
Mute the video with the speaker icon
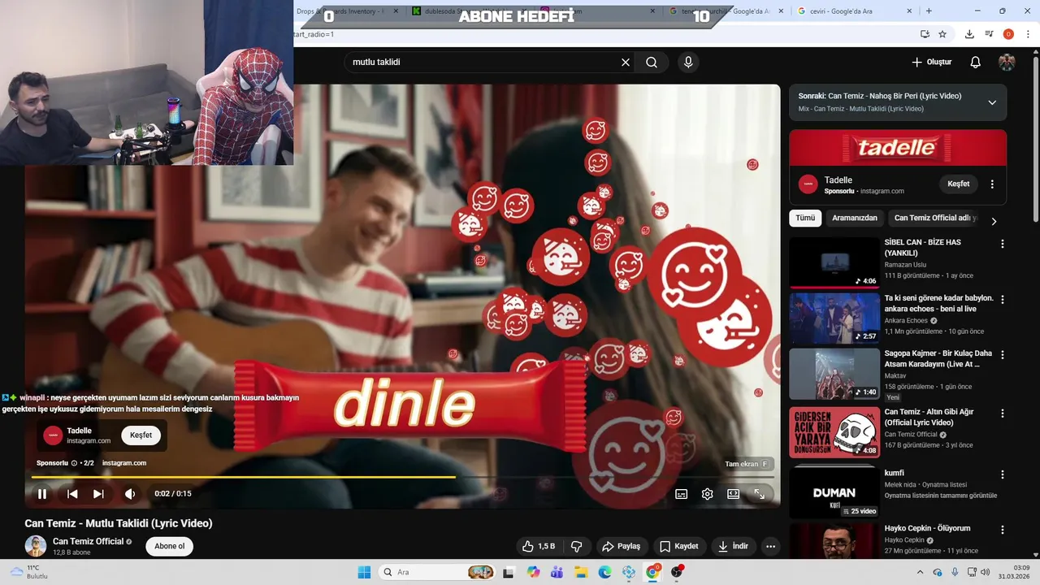tap(130, 494)
